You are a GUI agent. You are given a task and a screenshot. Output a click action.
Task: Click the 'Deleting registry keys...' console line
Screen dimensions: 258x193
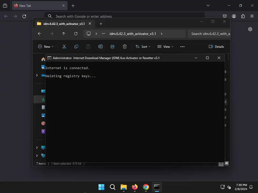click(71, 76)
